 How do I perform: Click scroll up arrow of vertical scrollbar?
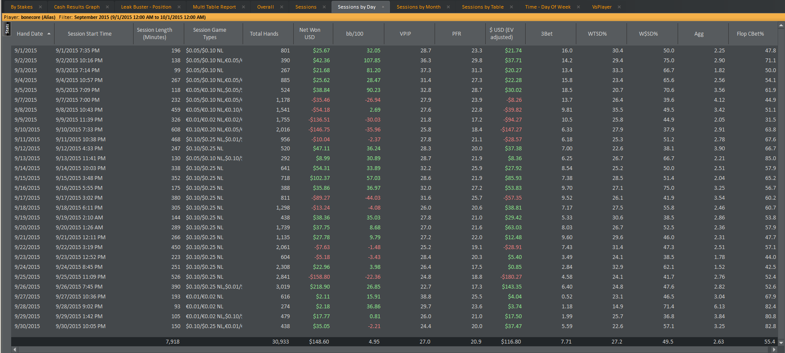coord(781,26)
